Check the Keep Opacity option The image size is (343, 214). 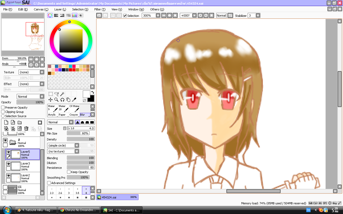pyautogui.click(x=69, y=172)
